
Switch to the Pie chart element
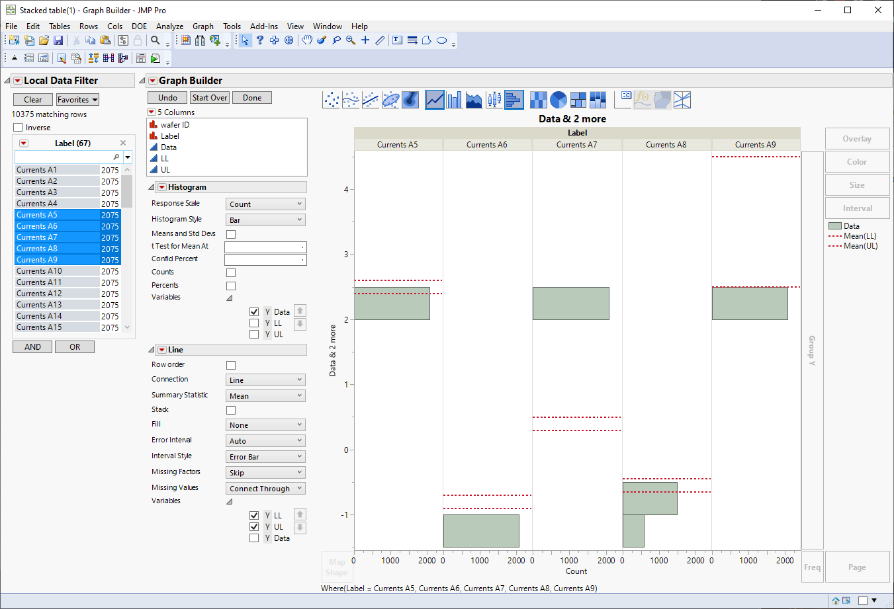coord(559,99)
